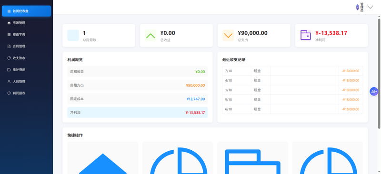
Task: Select 合同管理 from the sidebar
Action: pyautogui.click(x=26, y=46)
